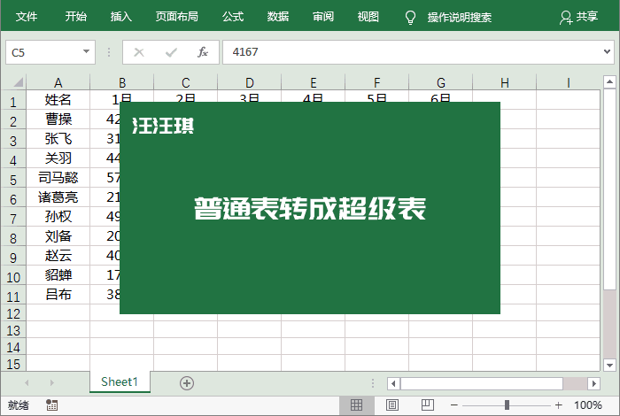Switch to the 视图 tab
The image size is (620, 416).
[x=368, y=17]
